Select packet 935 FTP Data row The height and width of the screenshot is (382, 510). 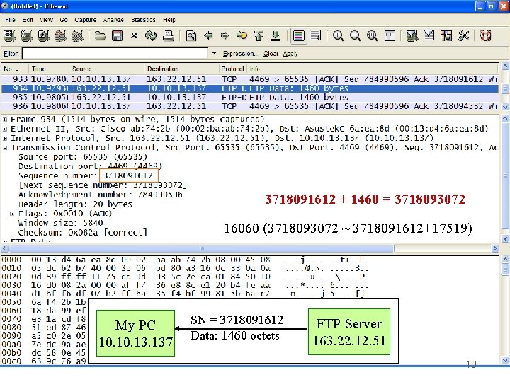[250, 97]
